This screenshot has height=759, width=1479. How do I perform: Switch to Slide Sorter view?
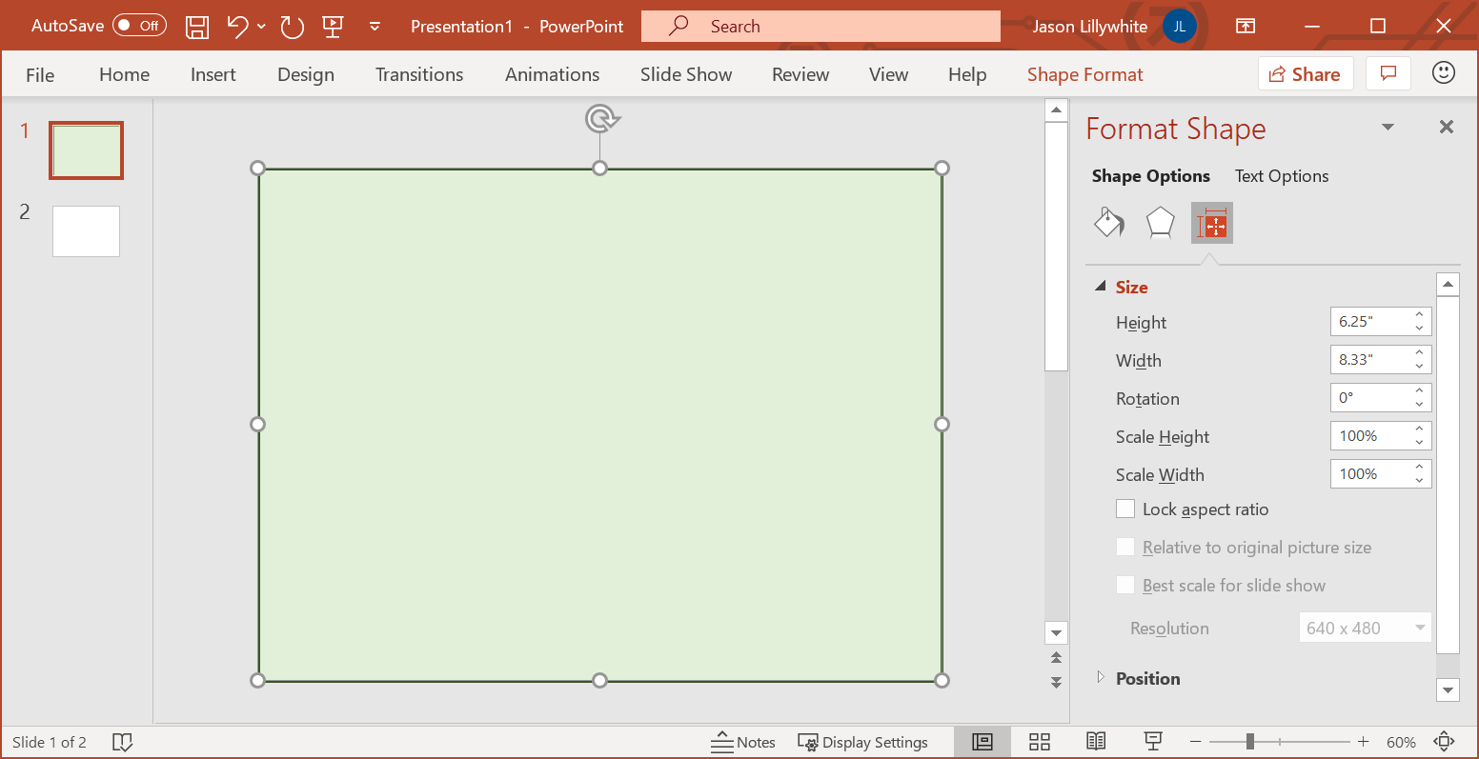(1040, 742)
